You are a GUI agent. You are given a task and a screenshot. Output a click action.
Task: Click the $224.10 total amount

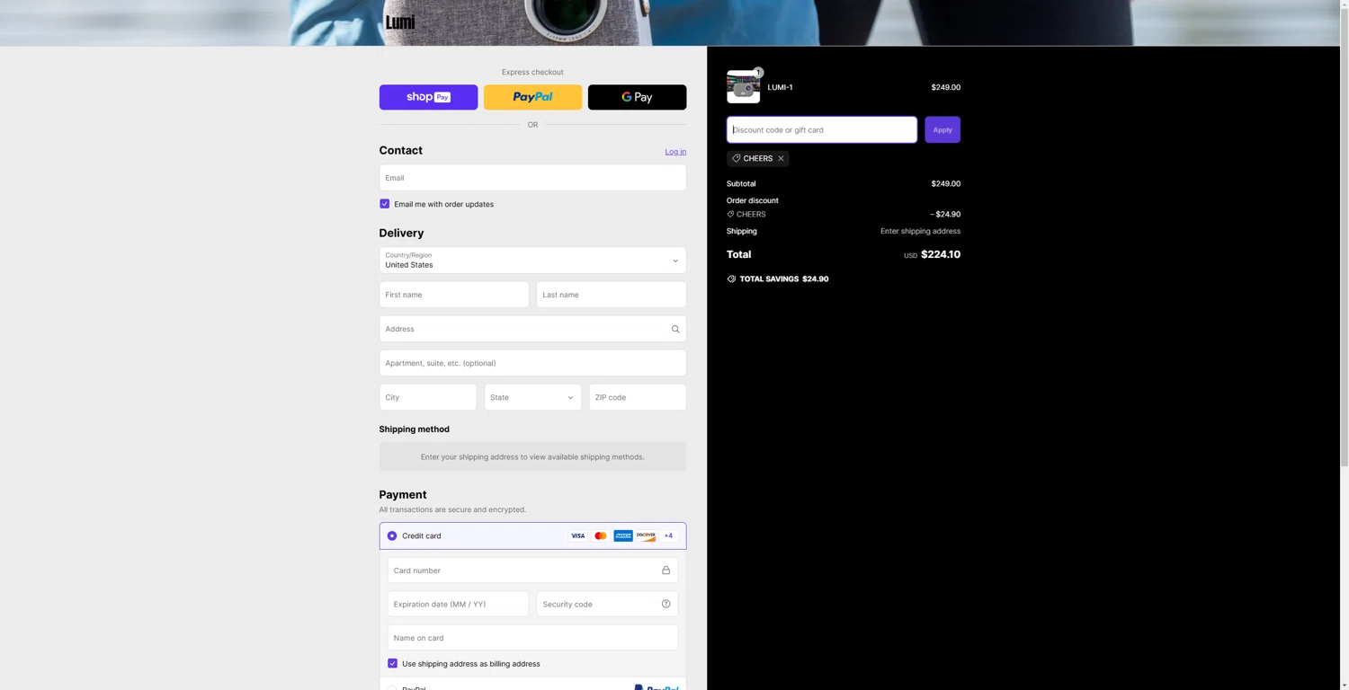tap(941, 254)
